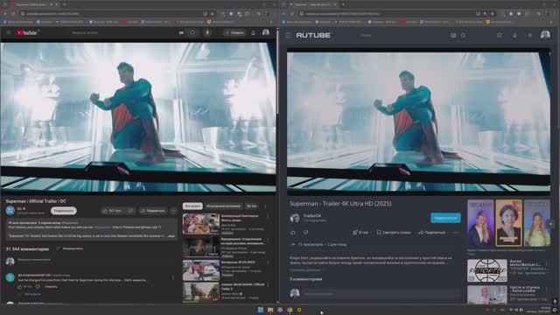
Task: Open YouTube notifications bell
Action: [x=253, y=32]
